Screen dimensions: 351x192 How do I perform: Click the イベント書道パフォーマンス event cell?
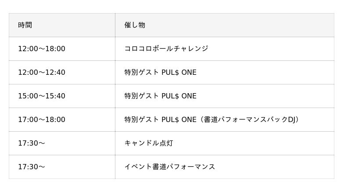(x=169, y=167)
